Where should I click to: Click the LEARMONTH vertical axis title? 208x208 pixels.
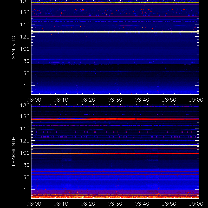[x=14, y=151]
